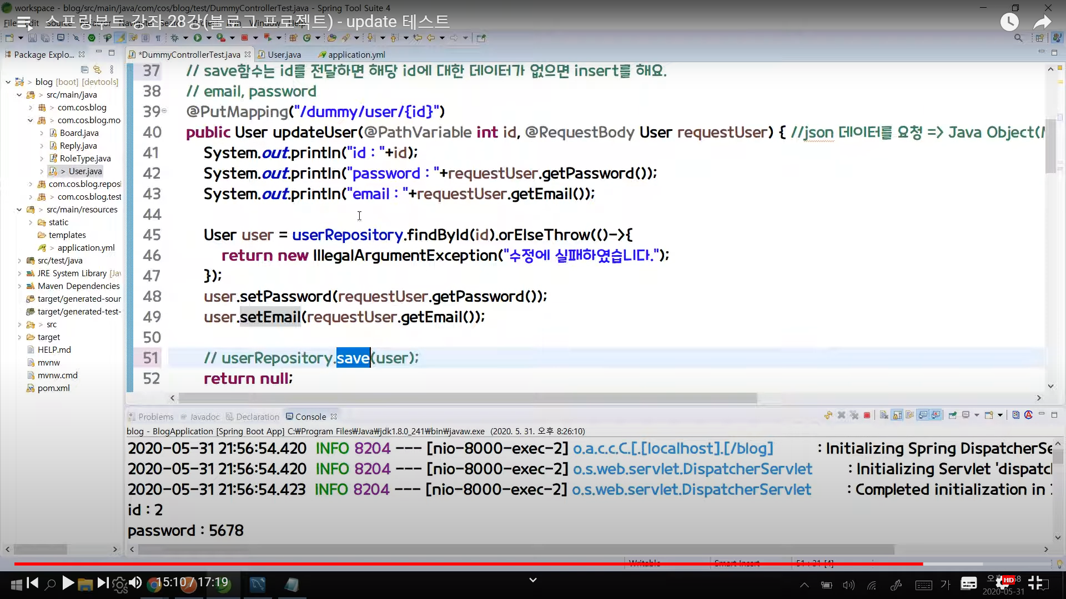The width and height of the screenshot is (1066, 599).
Task: Open the Problems tab
Action: pyautogui.click(x=151, y=417)
